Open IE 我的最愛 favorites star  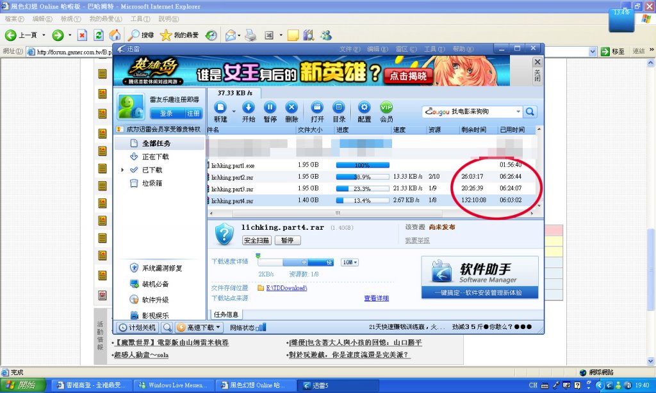179,35
